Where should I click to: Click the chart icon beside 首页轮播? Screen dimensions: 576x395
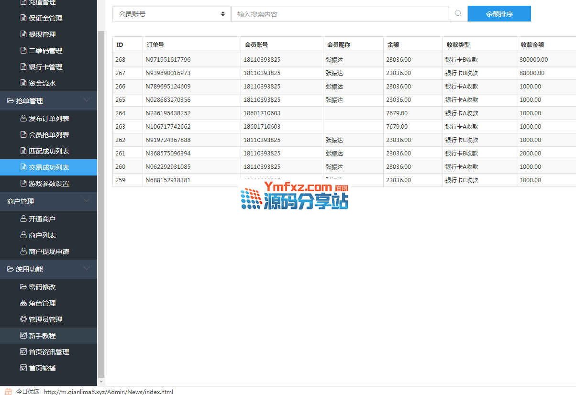[x=23, y=368]
